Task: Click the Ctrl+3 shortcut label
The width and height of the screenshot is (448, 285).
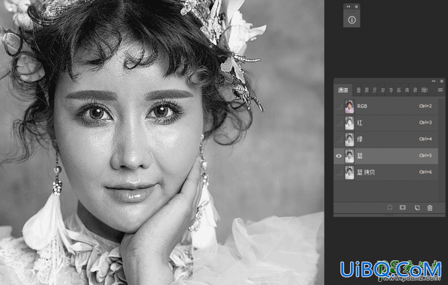Action: pyautogui.click(x=425, y=123)
